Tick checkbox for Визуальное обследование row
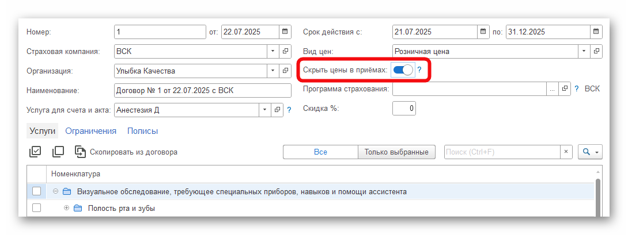Screen dimensions: 628x235 tap(36, 191)
